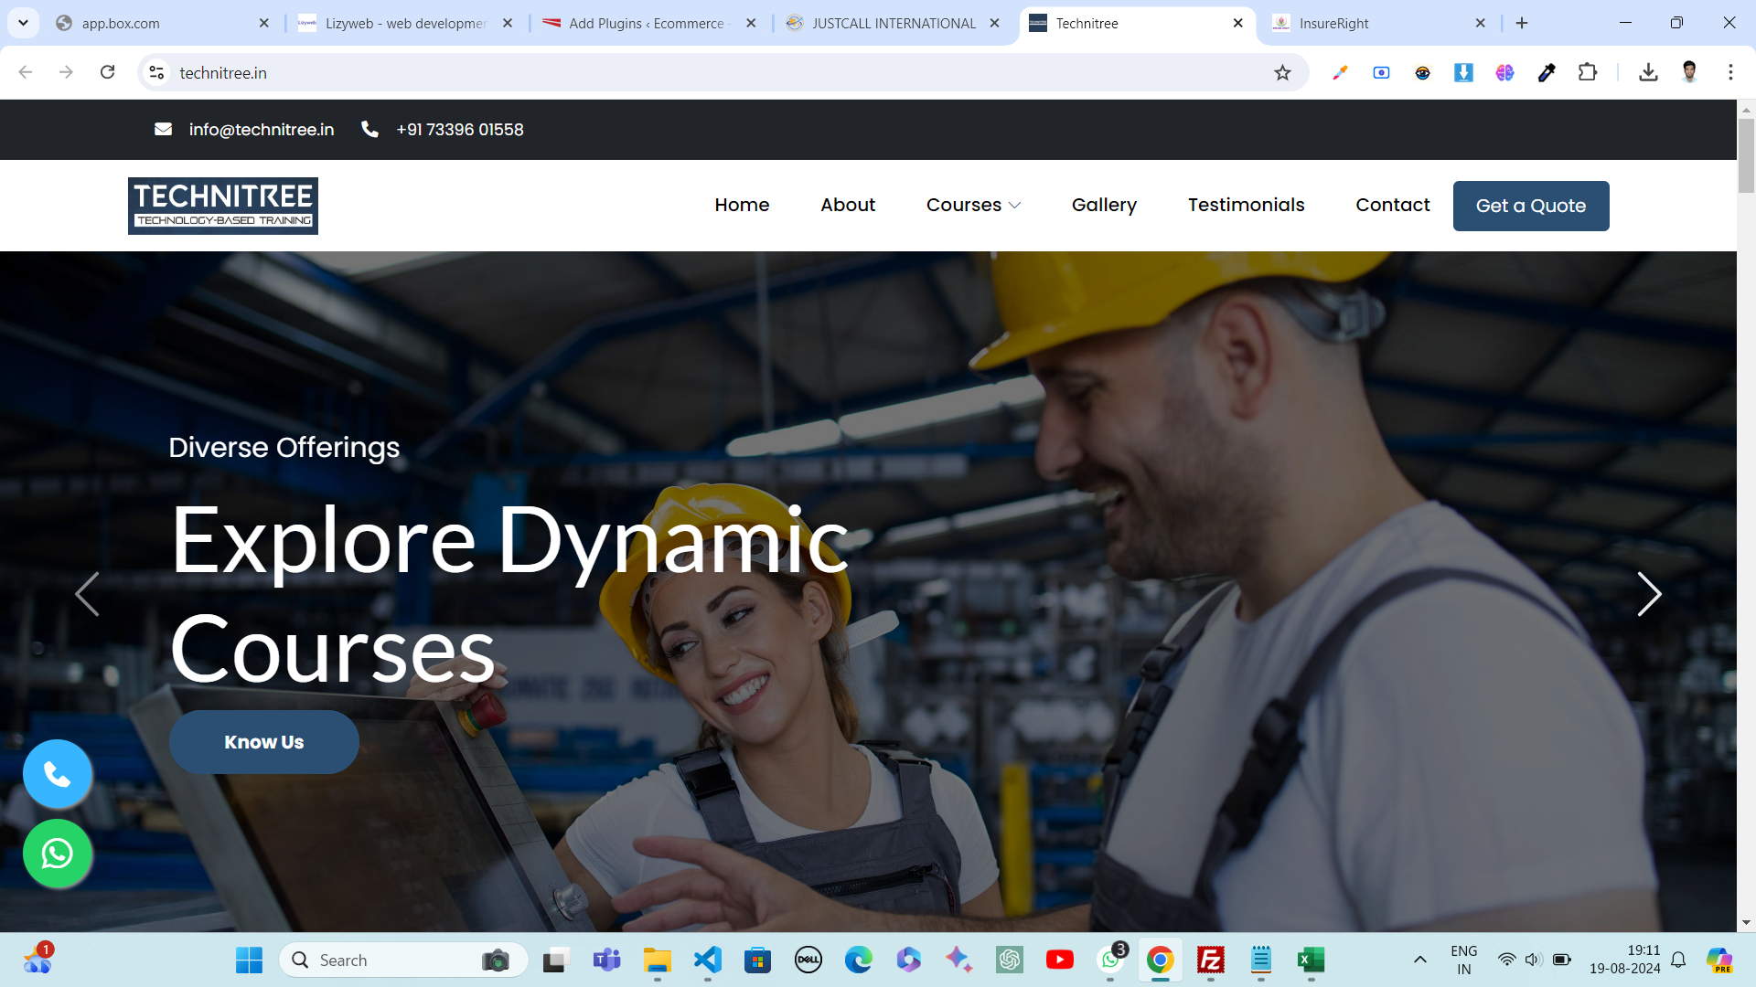The image size is (1756, 987).
Task: Open a new browser tab
Action: pyautogui.click(x=1522, y=23)
